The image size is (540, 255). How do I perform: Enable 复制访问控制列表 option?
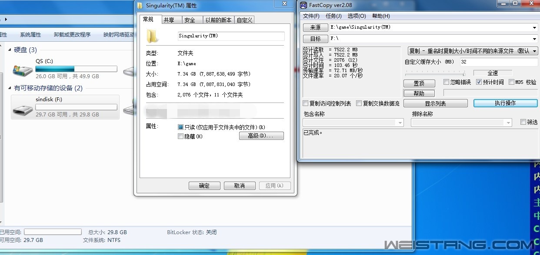305,103
